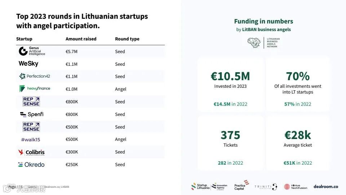Select the €28k average ticket figure
The height and width of the screenshot is (195, 346).
298,135
